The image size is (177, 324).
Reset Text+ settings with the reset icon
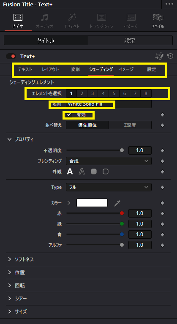click(170, 56)
